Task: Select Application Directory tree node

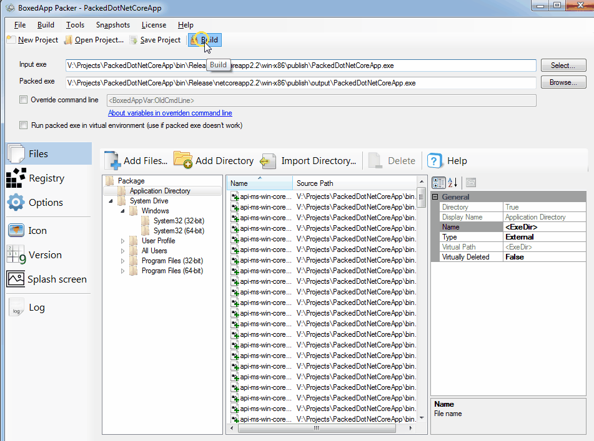Action: pos(160,191)
